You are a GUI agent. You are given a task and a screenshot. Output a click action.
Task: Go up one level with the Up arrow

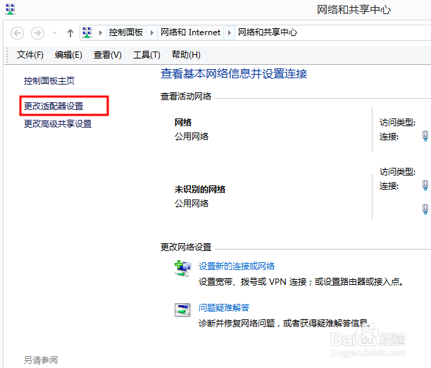point(70,33)
